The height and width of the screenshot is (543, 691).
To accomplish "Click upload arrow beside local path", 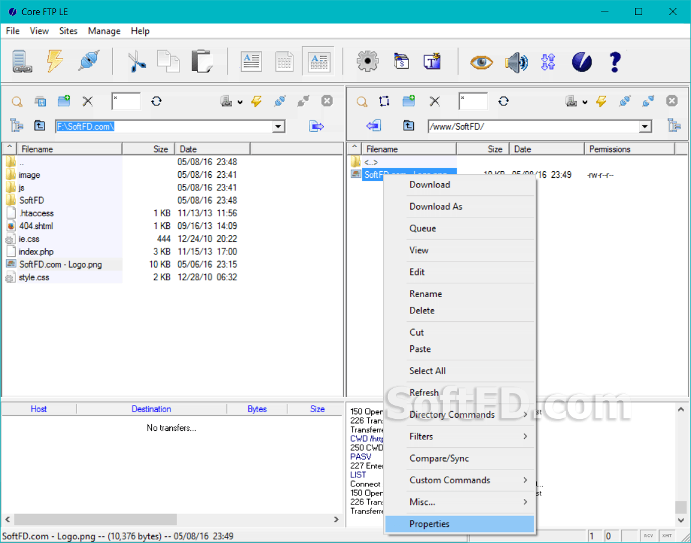I will [x=316, y=127].
